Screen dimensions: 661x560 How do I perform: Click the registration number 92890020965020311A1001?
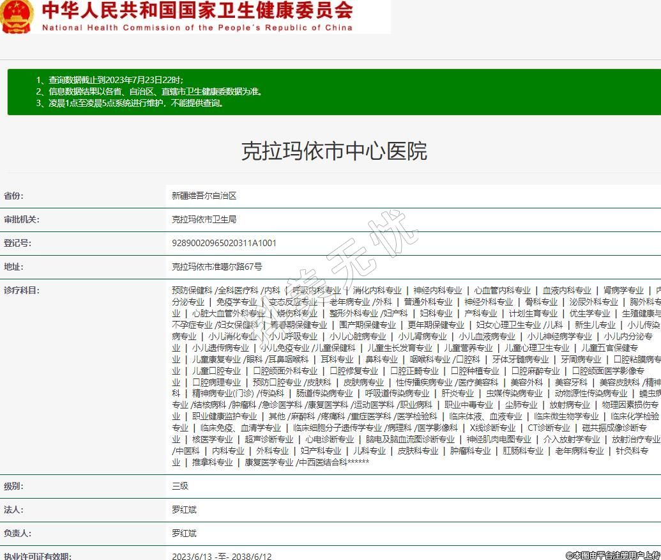pos(224,244)
